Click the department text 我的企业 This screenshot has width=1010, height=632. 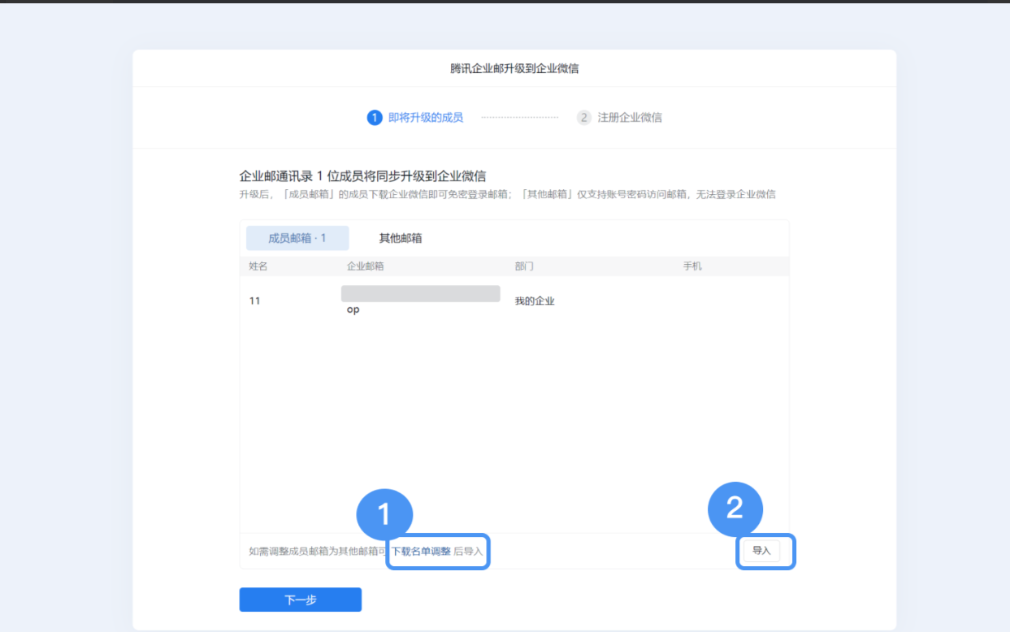pyautogui.click(x=534, y=300)
